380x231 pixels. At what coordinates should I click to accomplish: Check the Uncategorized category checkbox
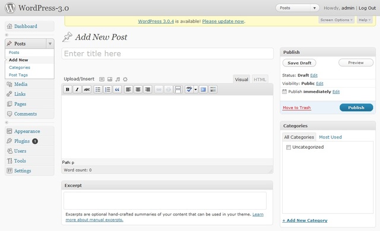289,147
